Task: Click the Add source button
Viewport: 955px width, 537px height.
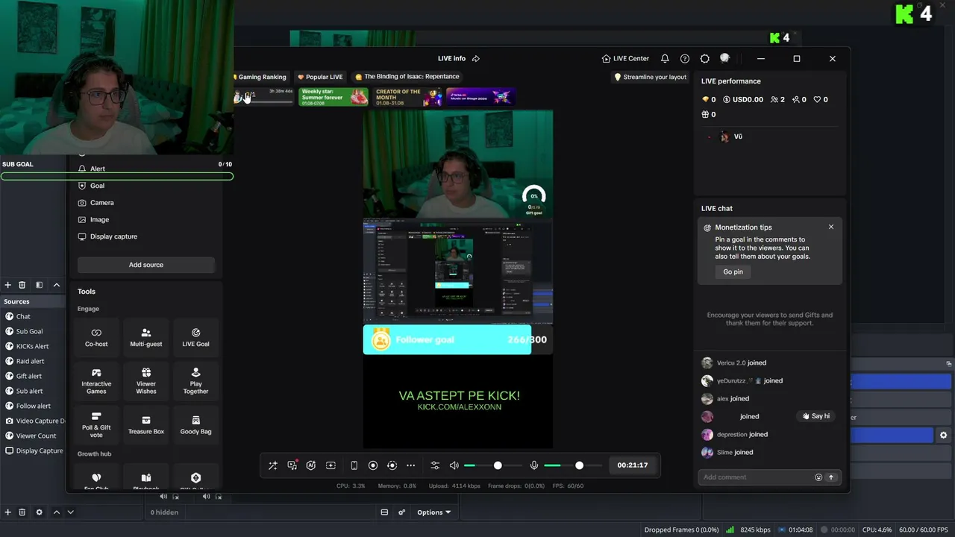Action: coord(146,265)
